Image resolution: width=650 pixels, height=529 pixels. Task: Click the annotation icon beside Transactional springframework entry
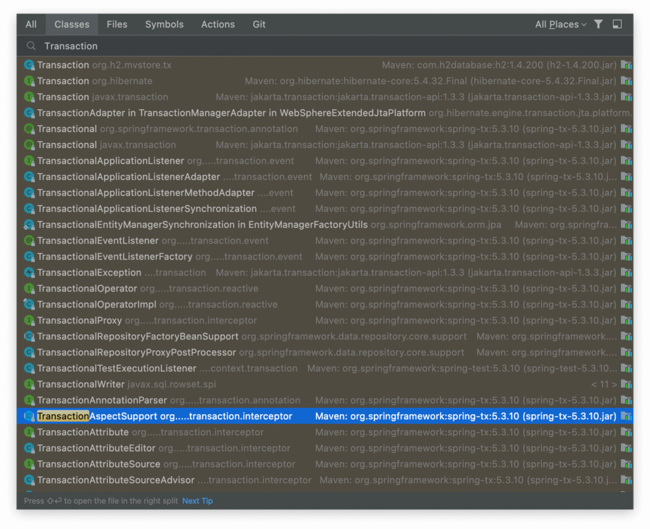(x=28, y=128)
